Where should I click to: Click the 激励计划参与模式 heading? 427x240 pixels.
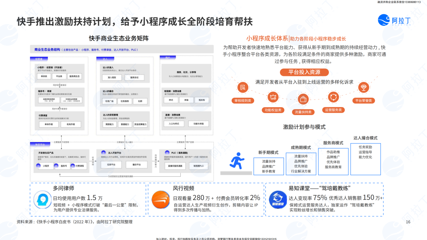pos(304,127)
